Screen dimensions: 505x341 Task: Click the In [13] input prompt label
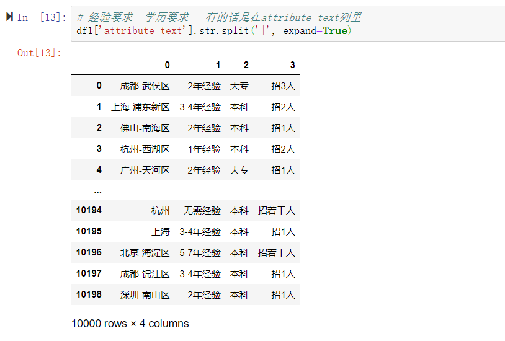[42, 17]
